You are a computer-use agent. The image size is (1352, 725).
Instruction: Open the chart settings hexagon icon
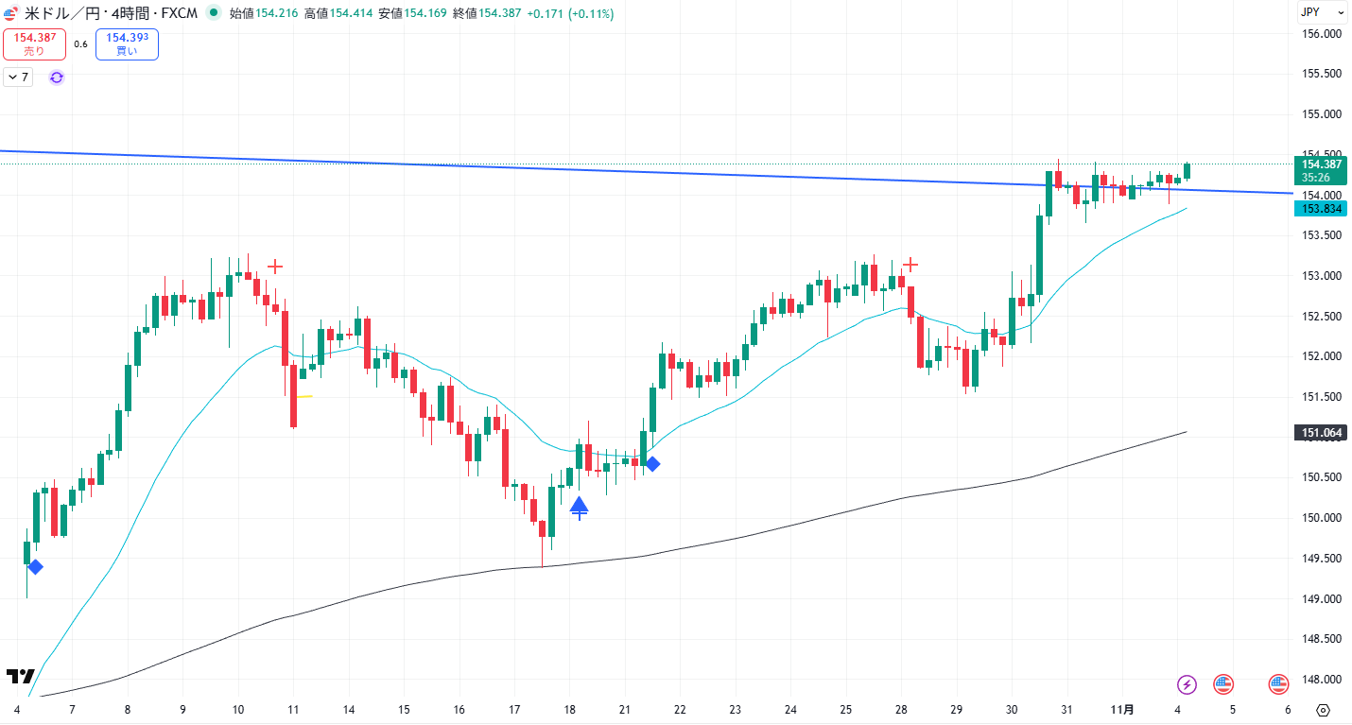coord(1323,711)
